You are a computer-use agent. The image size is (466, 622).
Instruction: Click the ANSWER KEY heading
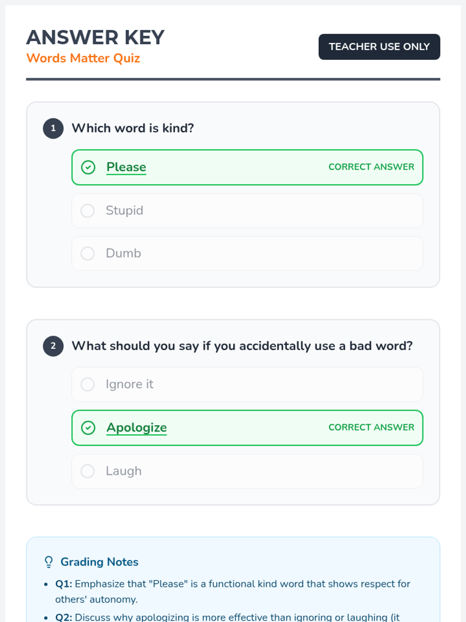tap(96, 38)
